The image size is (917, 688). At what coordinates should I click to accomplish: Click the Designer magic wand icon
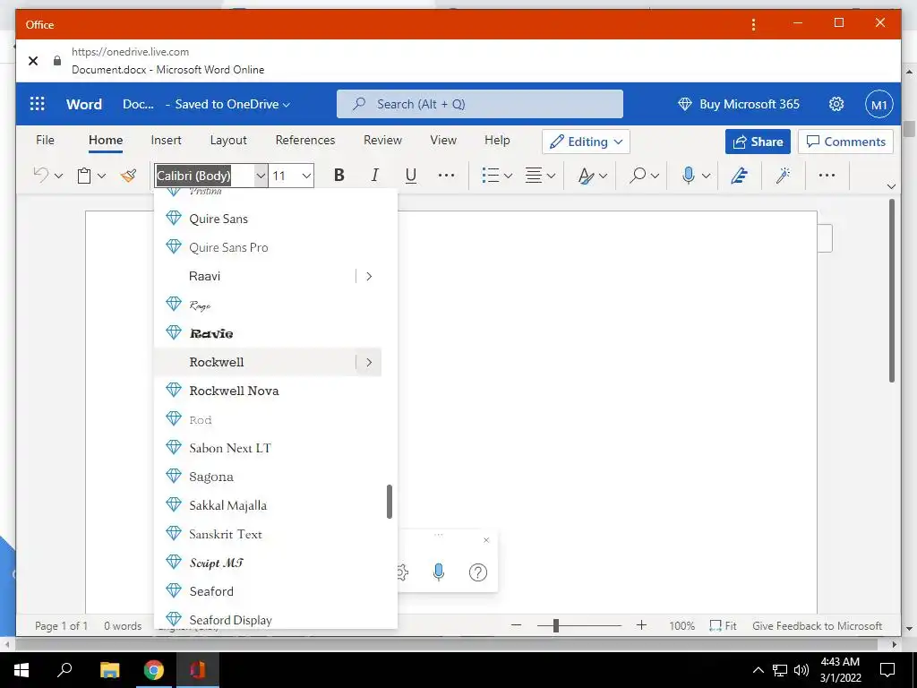pos(783,175)
